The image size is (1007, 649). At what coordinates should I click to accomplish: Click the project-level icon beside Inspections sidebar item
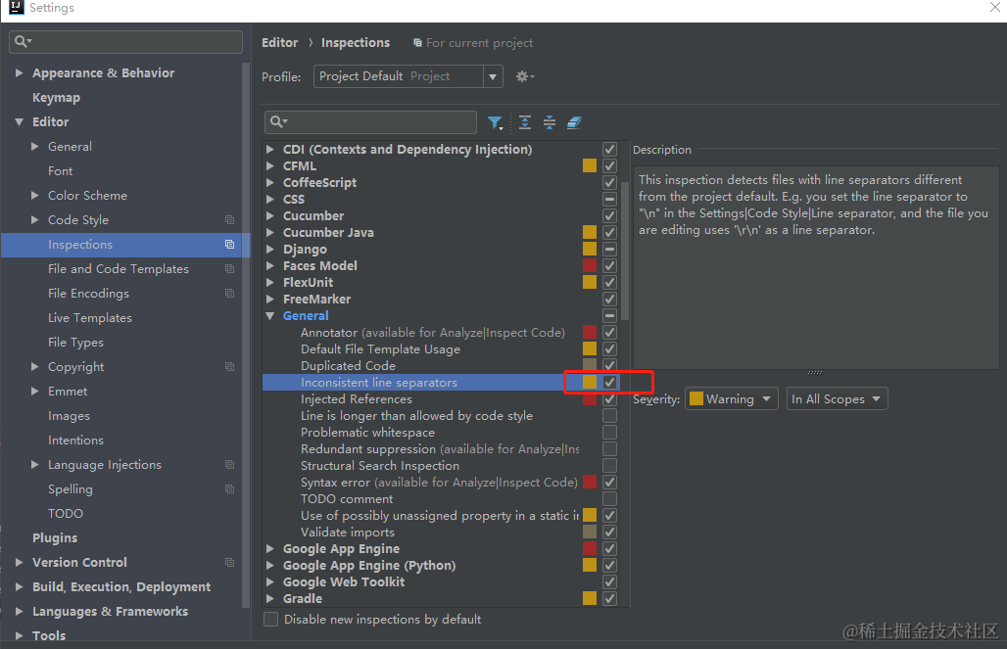pos(229,245)
